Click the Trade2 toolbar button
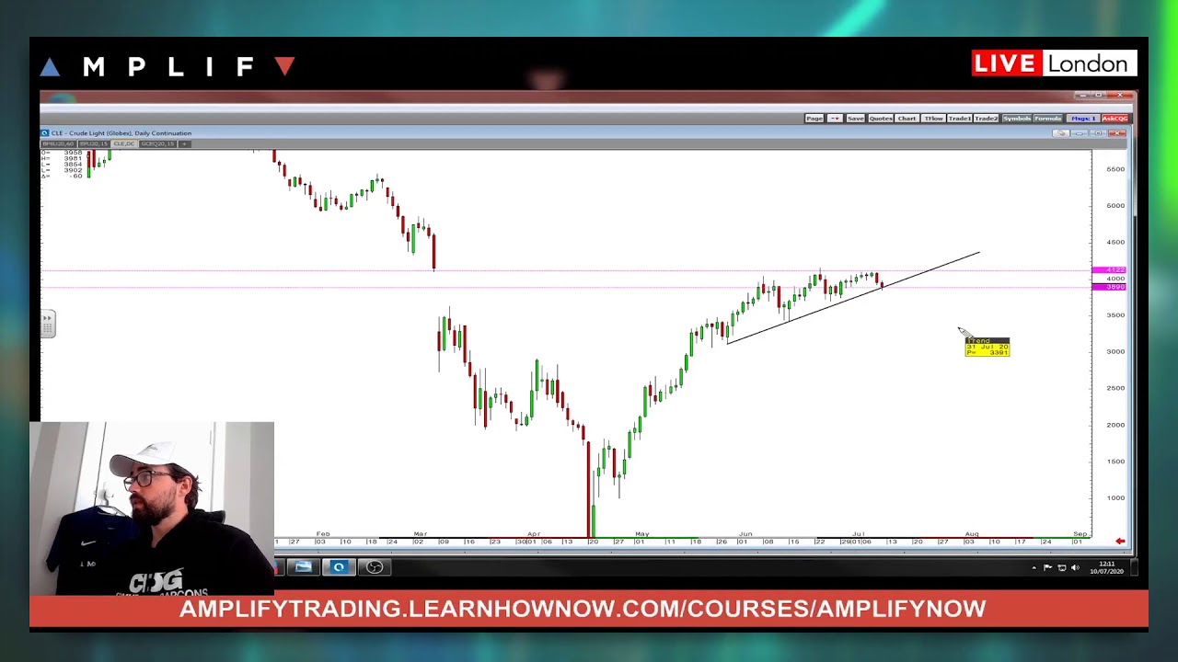The width and height of the screenshot is (1178, 662). (987, 119)
